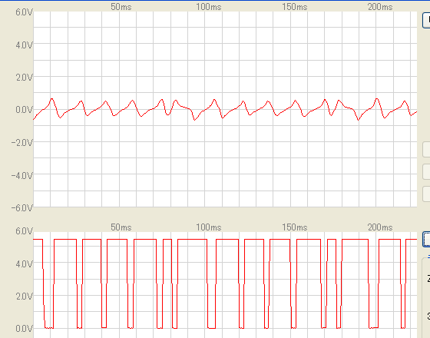Viewport: 430px width, 338px height.
Task: Click the partially visible button beside upper graph top
Action: (426, 20)
